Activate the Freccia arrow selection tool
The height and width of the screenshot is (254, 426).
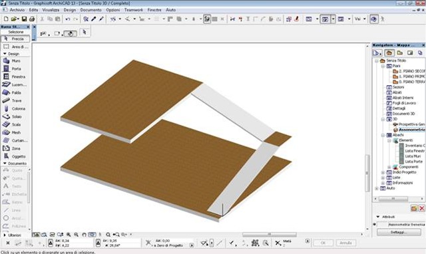coord(15,39)
